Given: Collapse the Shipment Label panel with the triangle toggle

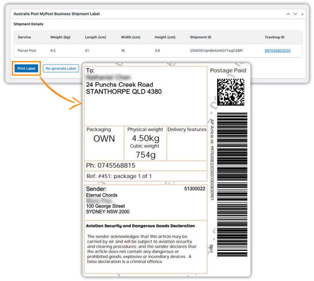Looking at the screenshot, I should click(x=302, y=14).
